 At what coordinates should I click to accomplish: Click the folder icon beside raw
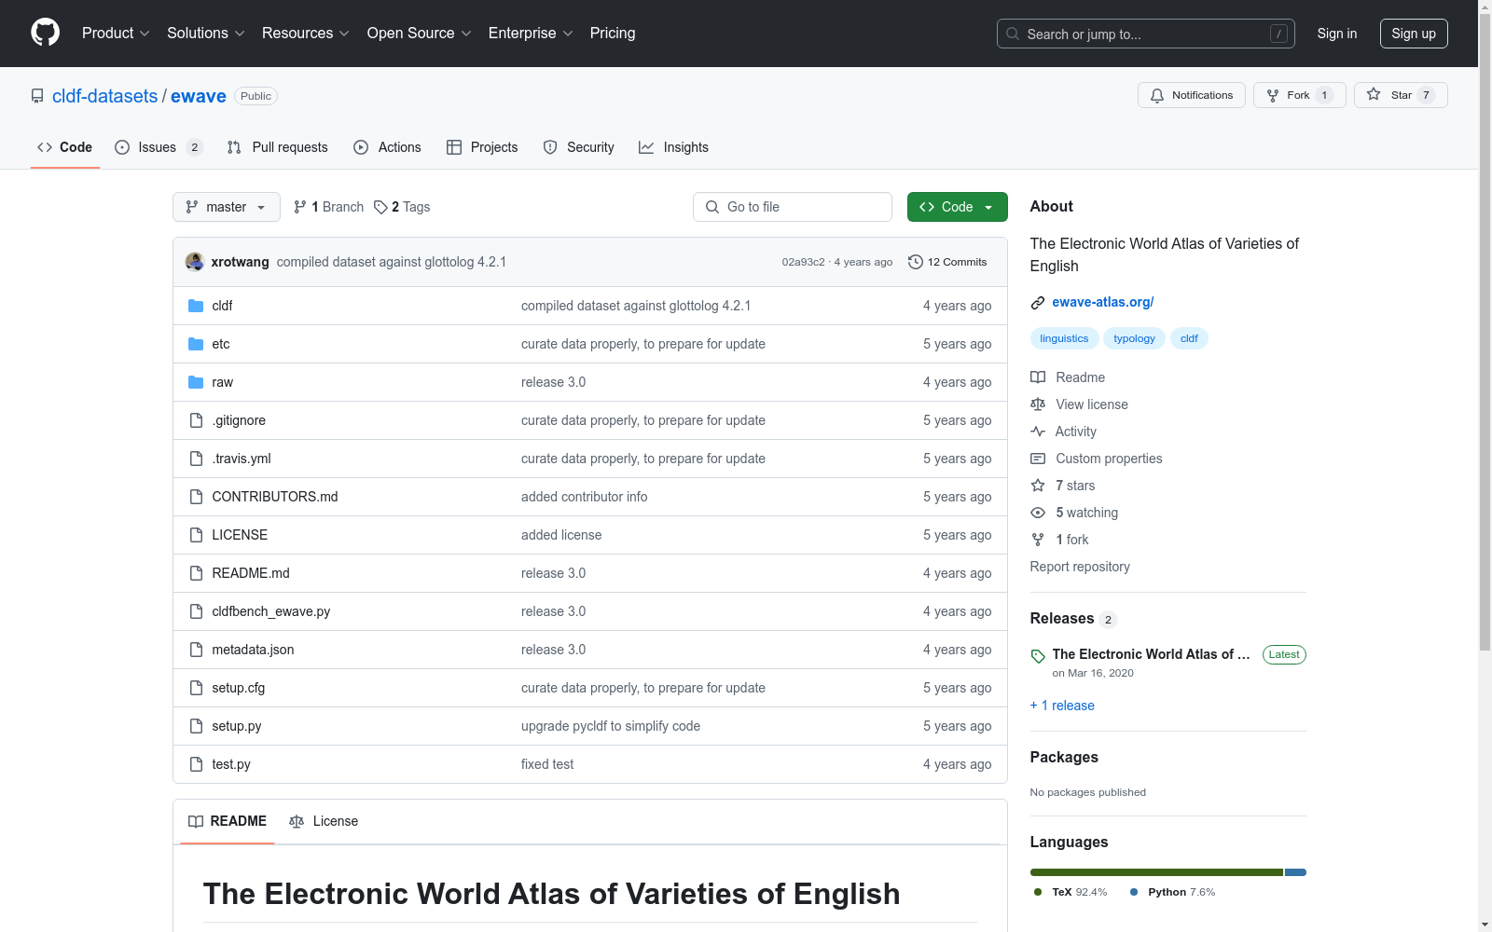pyautogui.click(x=196, y=382)
